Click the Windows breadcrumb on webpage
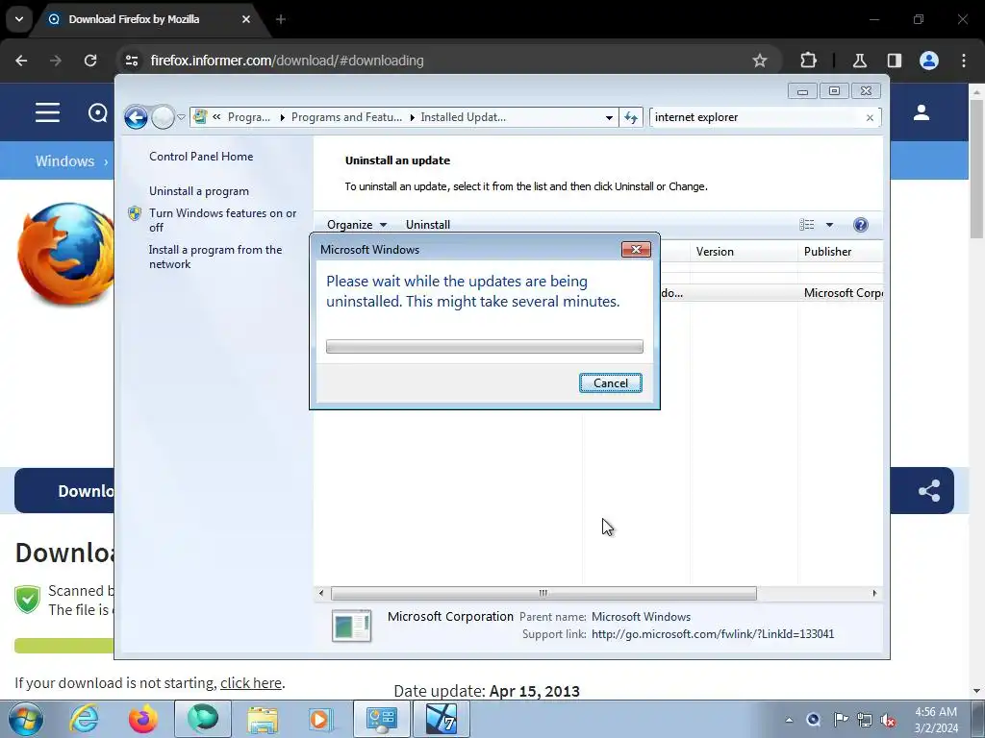Screen dimensions: 985x738 [x=64, y=160]
